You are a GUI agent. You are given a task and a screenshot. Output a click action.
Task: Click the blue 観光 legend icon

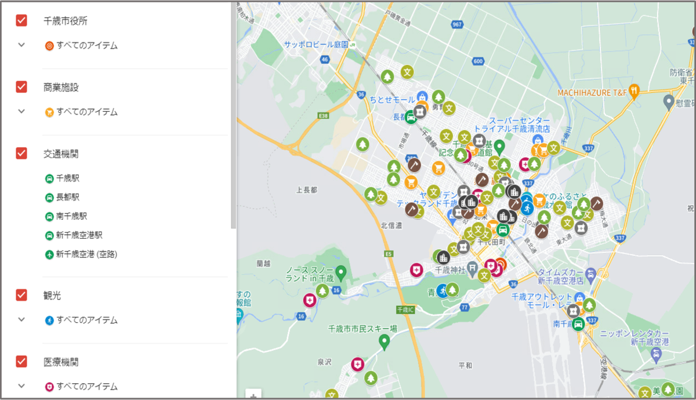point(49,319)
